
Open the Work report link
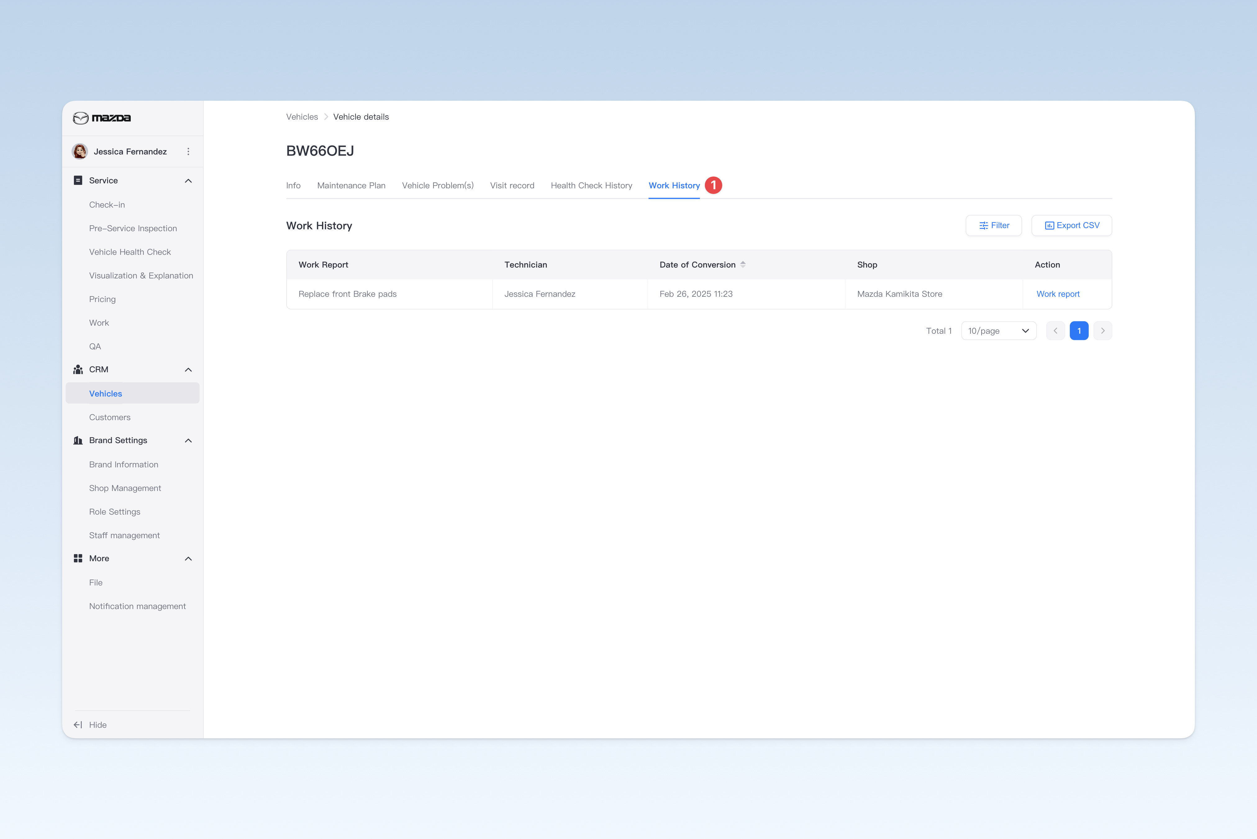[x=1058, y=294]
